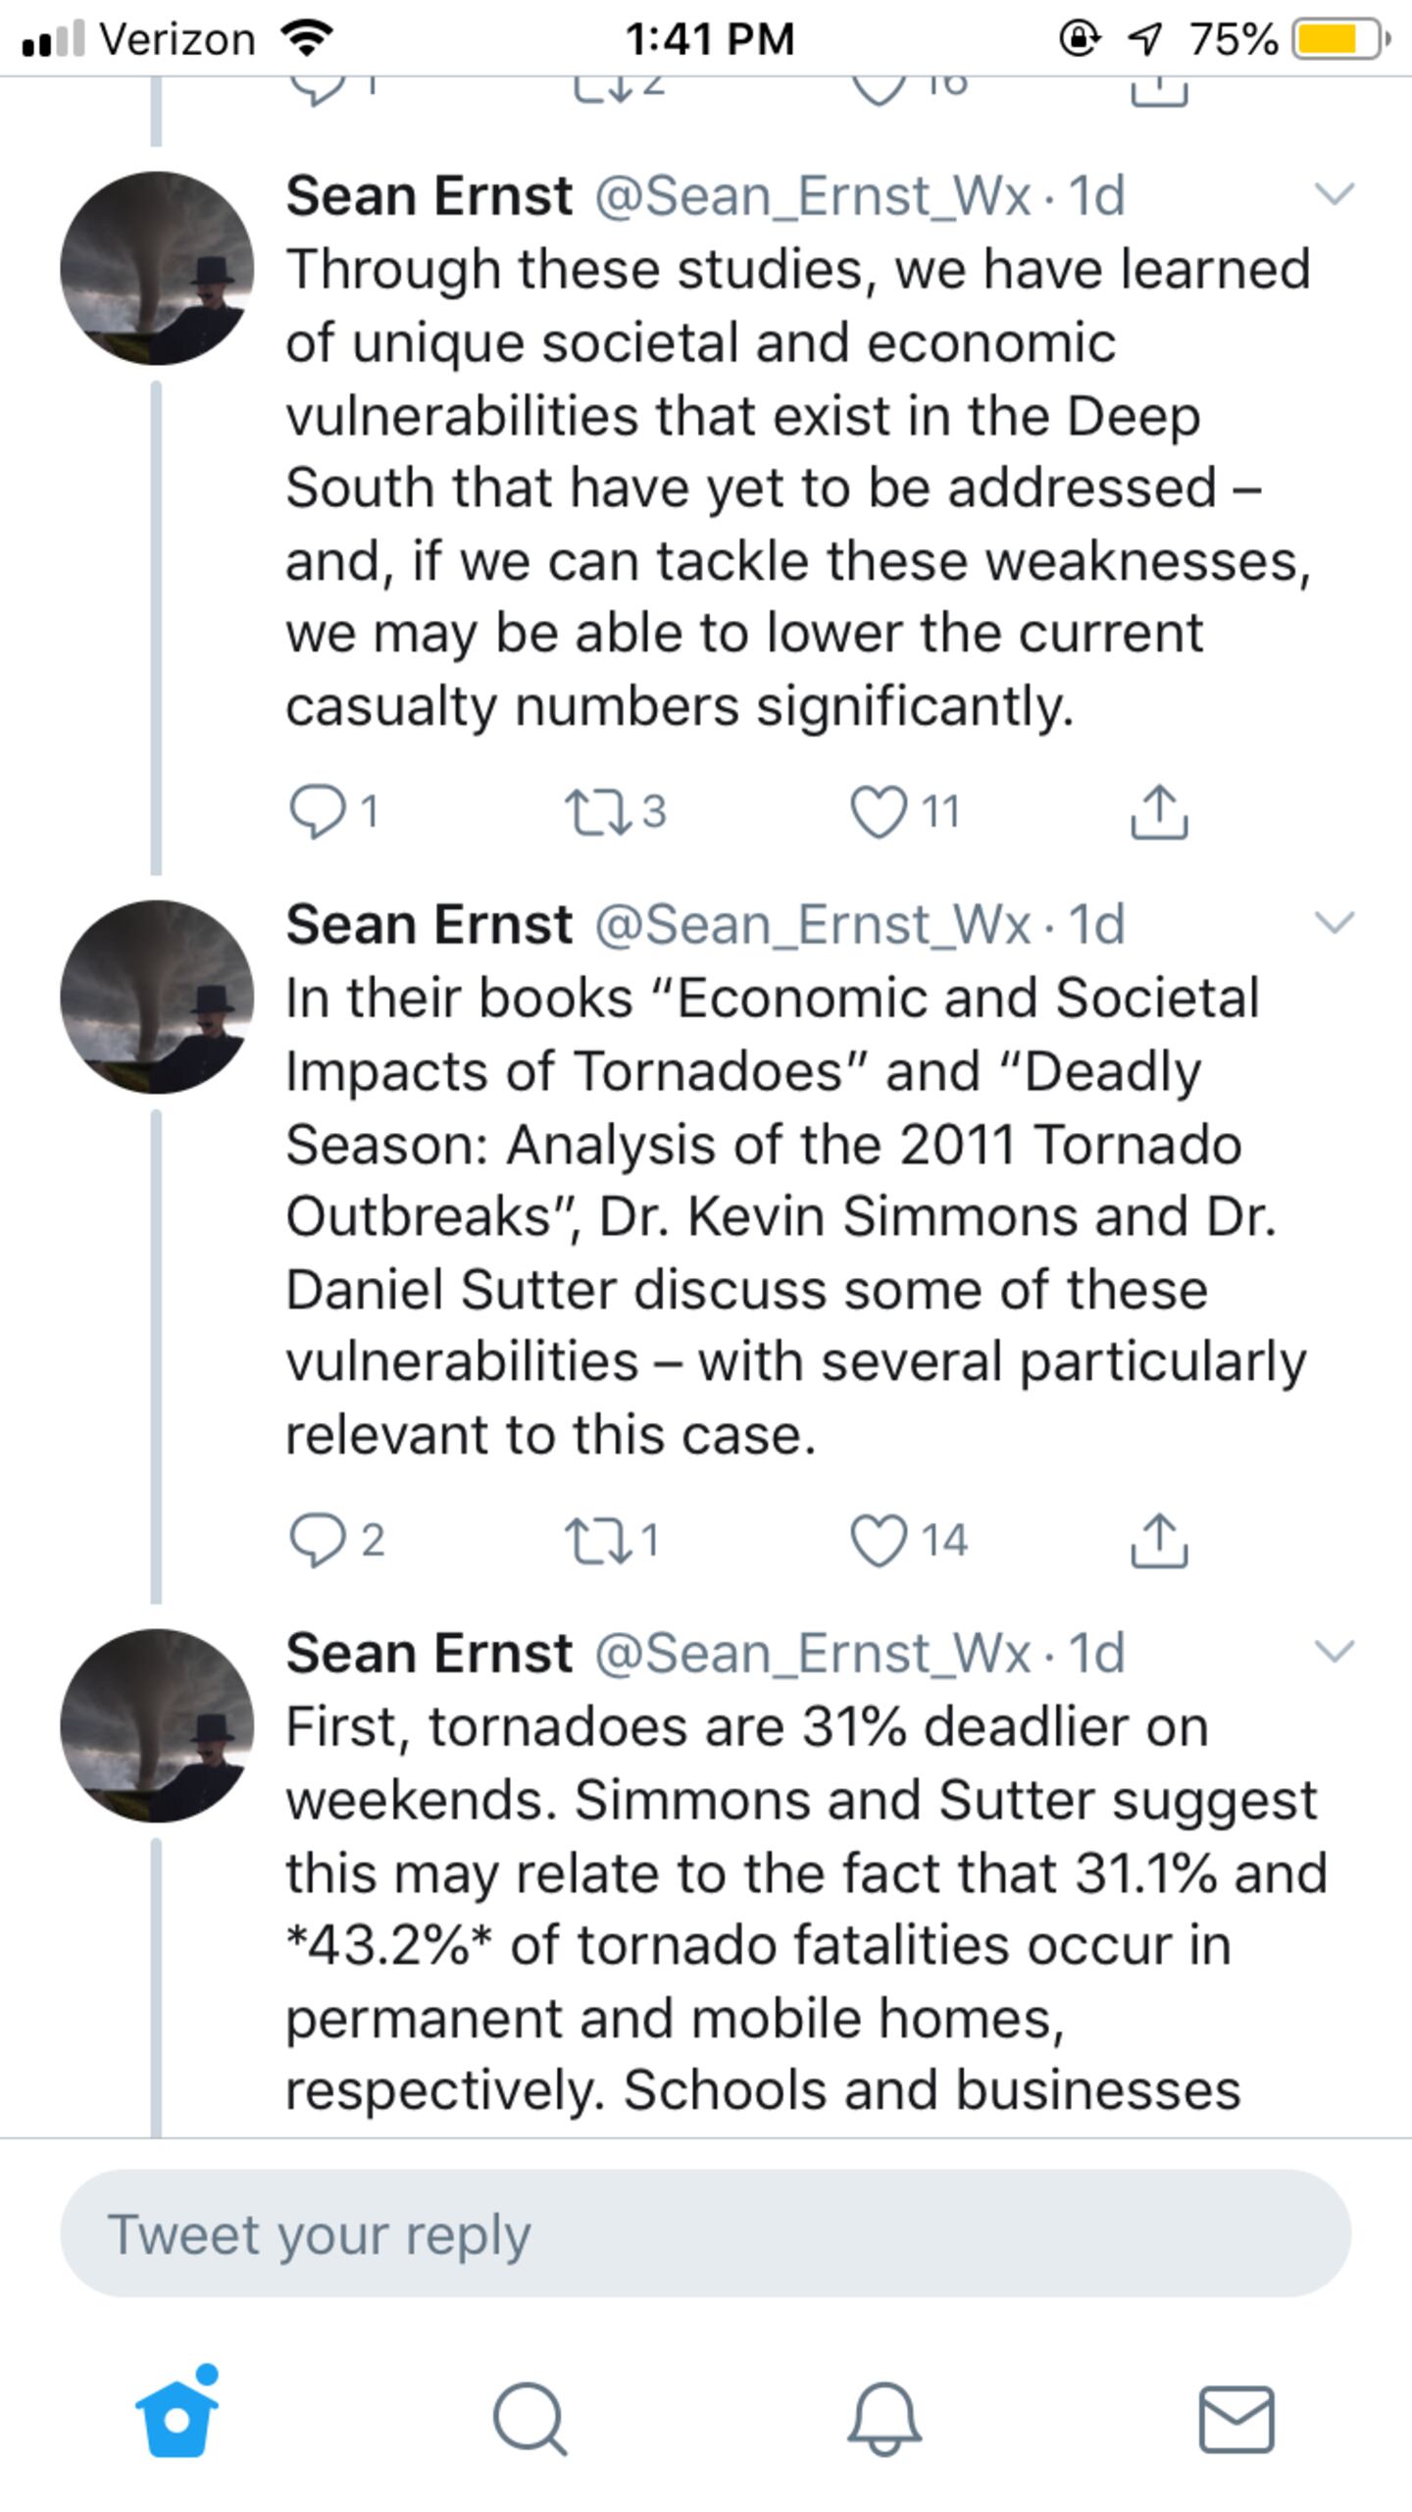The height and width of the screenshot is (2512, 1412).
Task: Retweet the tweet mentioning Dr. Kevin Simmons
Action: [x=598, y=1540]
